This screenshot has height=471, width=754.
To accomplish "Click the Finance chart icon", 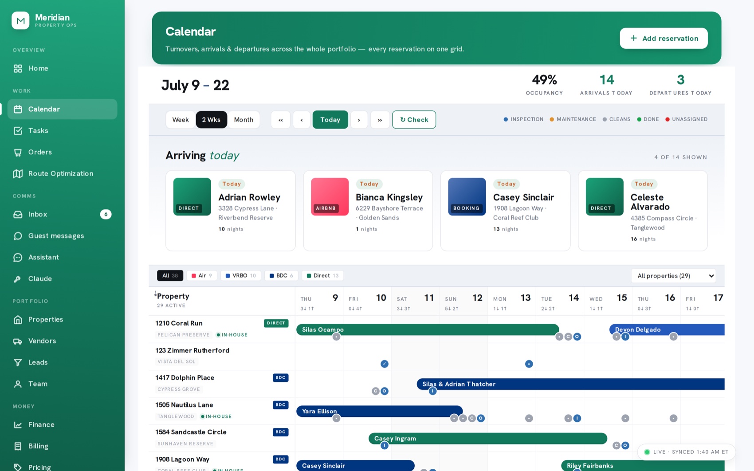I will 18,425.
